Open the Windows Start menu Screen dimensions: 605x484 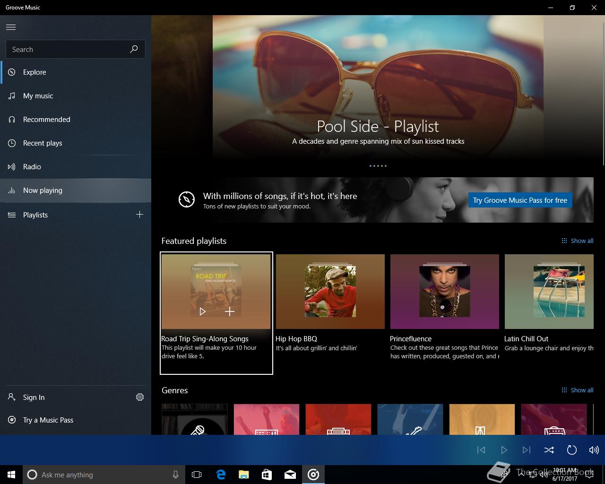pyautogui.click(x=11, y=475)
